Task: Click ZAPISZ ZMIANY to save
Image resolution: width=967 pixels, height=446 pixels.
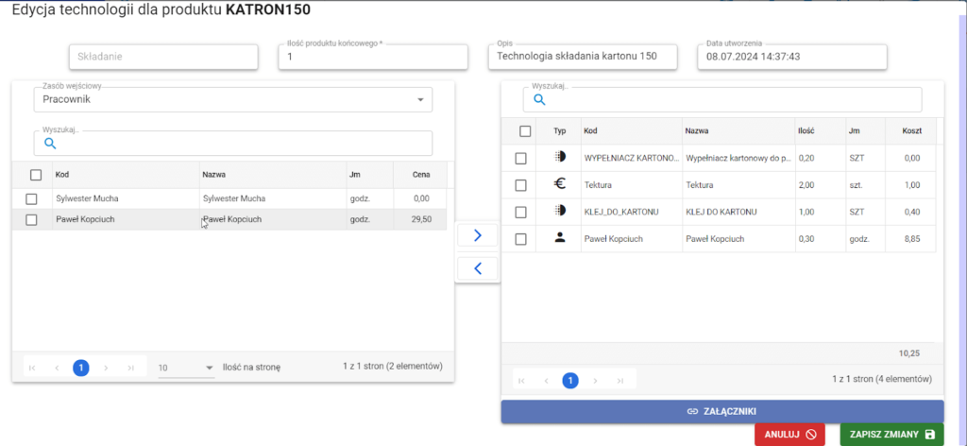Action: click(891, 434)
